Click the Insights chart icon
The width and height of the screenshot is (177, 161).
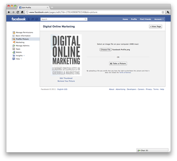click(x=14, y=56)
